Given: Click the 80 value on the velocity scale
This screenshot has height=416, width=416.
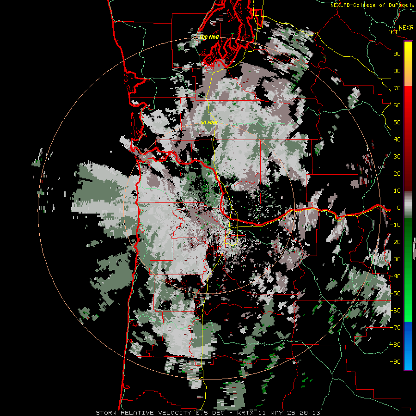Looking at the screenshot, I should (397, 71).
